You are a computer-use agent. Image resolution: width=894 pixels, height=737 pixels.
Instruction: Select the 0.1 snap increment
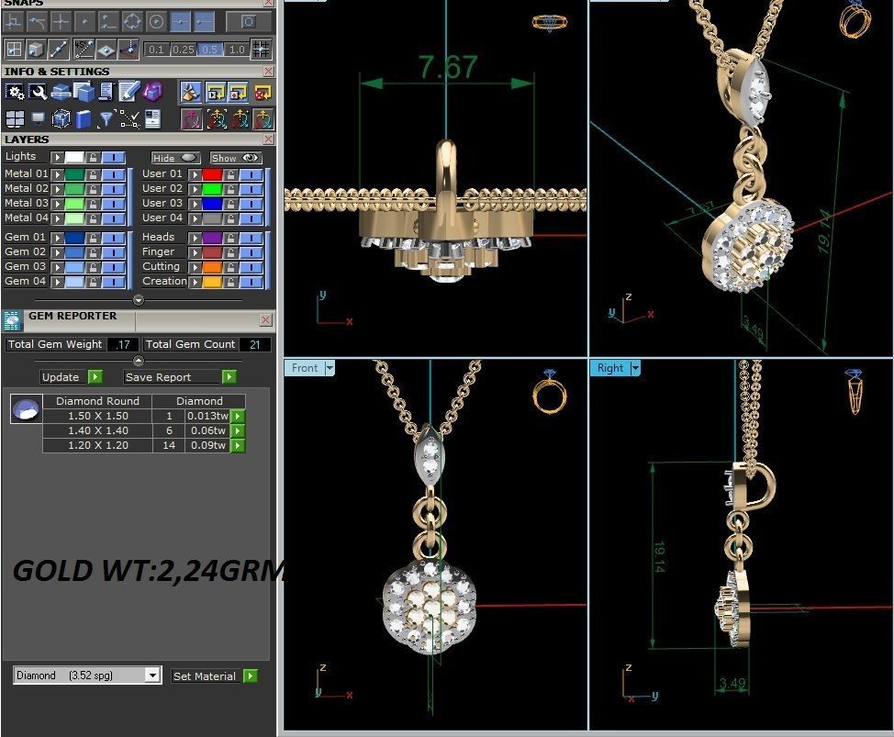[x=156, y=50]
